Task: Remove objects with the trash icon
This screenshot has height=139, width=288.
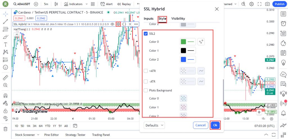Action: pos(6,129)
